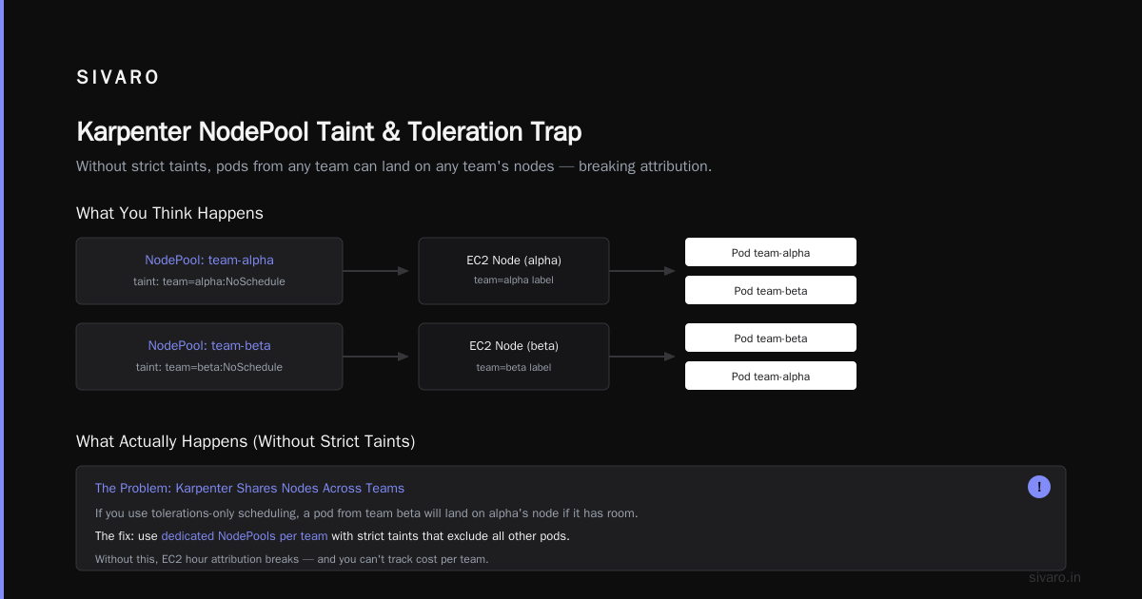This screenshot has height=599, width=1142.
Task: Click 'The Problem: Karpenter Shares Nodes Across Teams'
Action: (249, 488)
